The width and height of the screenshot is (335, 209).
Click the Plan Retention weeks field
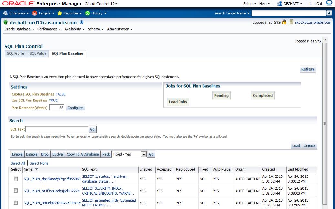[57, 108]
